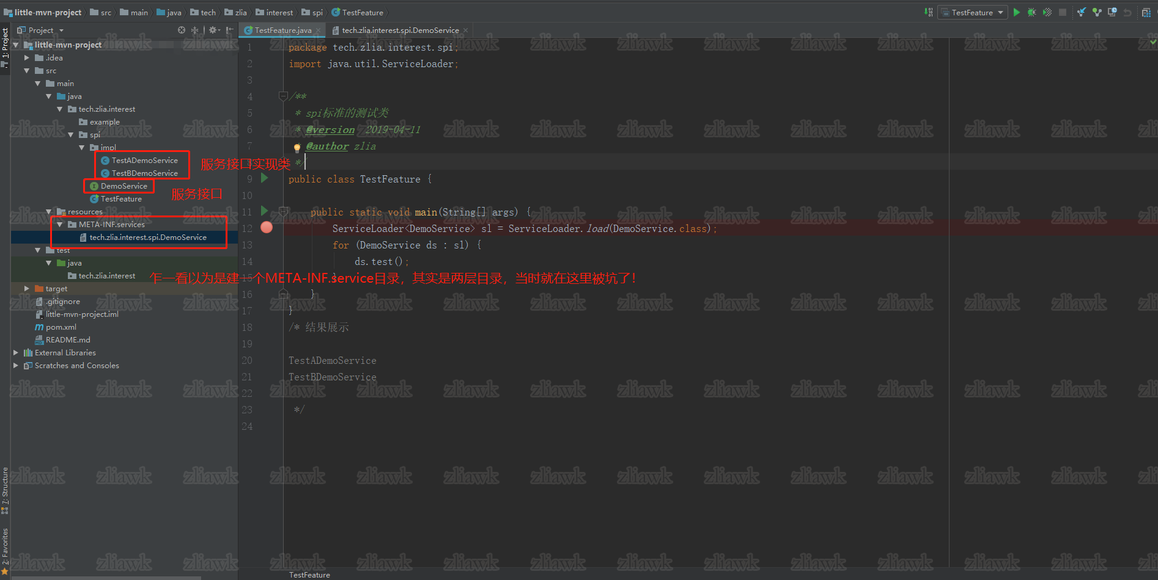Close the tech.zlia.interest.spi.DemoService tab
This screenshot has height=580, width=1158.
point(466,31)
